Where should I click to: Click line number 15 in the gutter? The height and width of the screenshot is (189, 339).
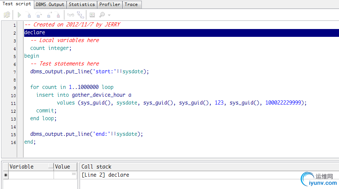point(13,135)
